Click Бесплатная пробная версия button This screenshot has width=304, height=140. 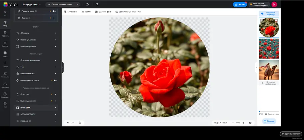click(259, 4)
